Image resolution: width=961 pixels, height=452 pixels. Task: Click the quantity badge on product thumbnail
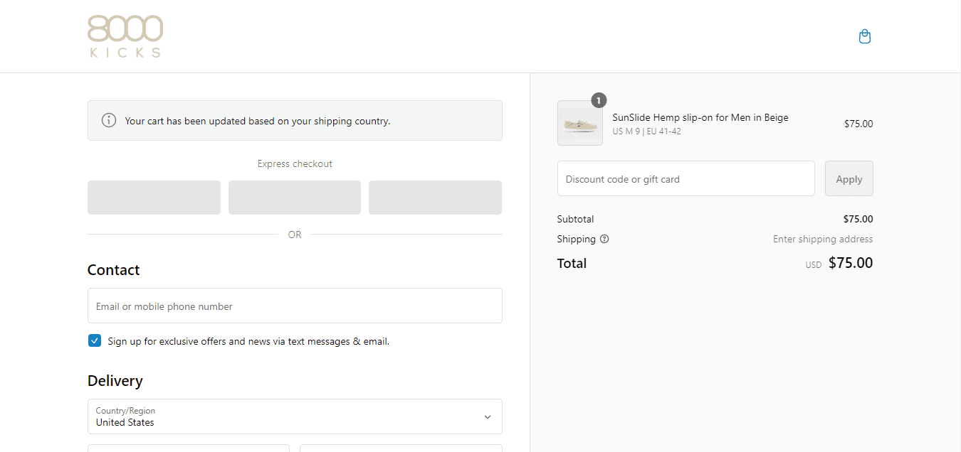point(599,100)
